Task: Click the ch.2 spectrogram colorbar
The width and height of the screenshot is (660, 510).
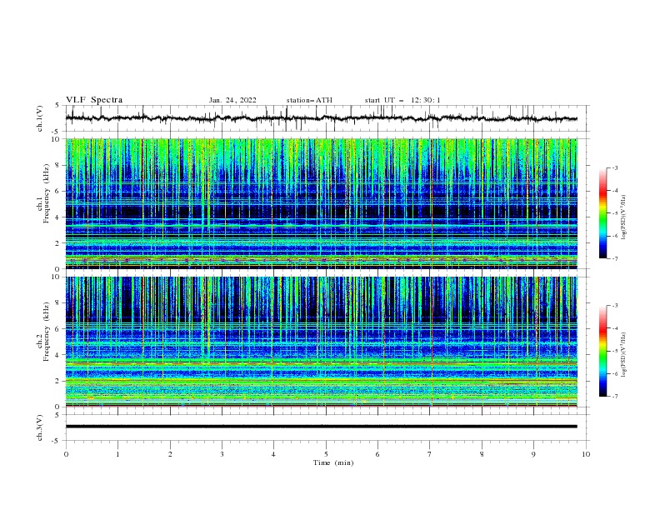Action: [x=602, y=351]
